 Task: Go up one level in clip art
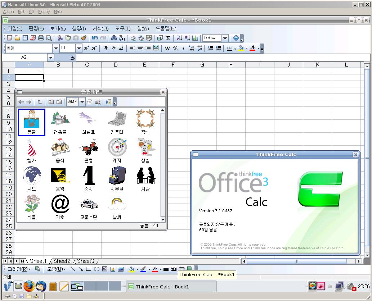point(40,102)
